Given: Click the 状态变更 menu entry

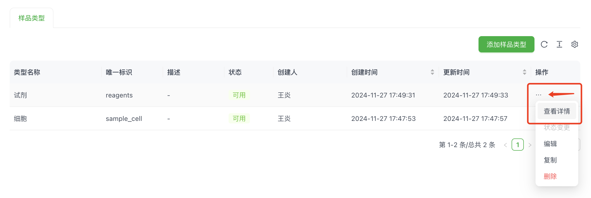Looking at the screenshot, I should click(x=557, y=128).
